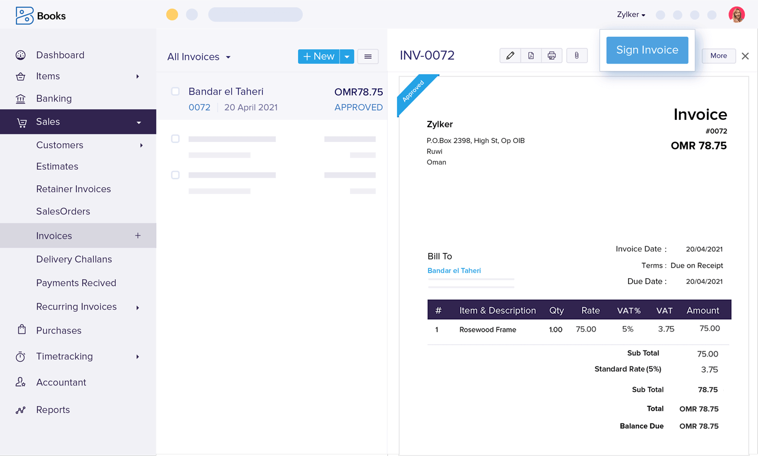Image resolution: width=758 pixels, height=456 pixels.
Task: Tick the second placeholder invoice checkbox
Action: point(175,139)
